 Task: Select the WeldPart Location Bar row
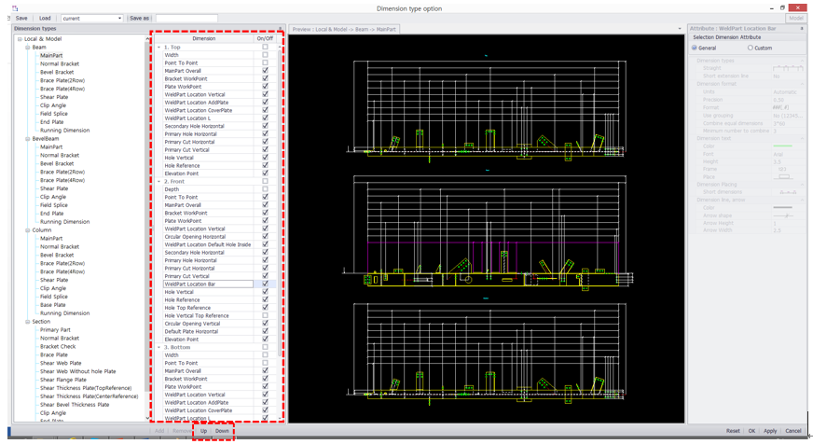click(208, 284)
